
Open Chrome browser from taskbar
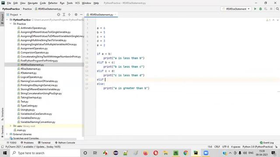point(185,153)
